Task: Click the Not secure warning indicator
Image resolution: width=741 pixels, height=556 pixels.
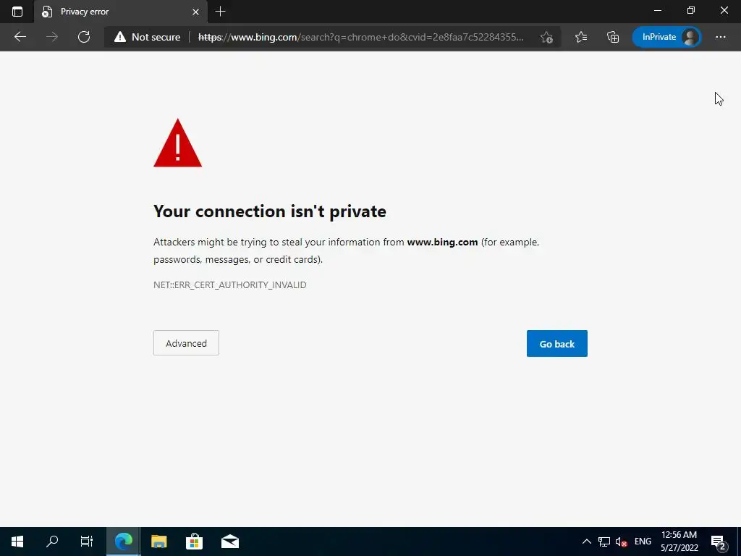Action: click(147, 37)
